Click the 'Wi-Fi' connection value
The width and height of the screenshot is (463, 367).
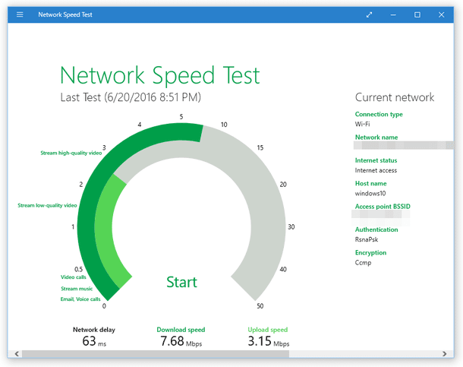pos(362,124)
